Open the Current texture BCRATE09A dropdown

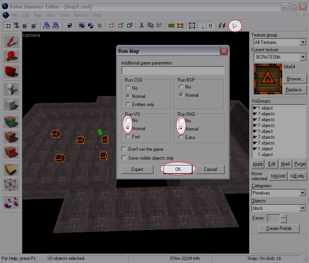[303, 57]
